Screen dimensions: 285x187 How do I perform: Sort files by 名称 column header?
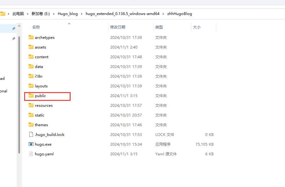(36, 27)
